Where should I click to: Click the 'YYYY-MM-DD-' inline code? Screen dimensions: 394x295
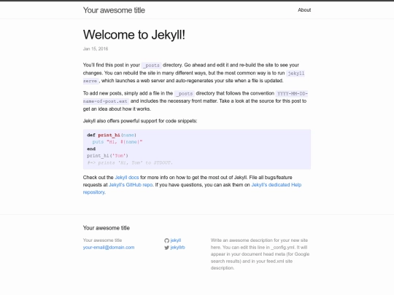292,93
